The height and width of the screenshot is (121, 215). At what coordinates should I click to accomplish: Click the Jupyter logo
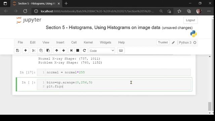[29, 20]
